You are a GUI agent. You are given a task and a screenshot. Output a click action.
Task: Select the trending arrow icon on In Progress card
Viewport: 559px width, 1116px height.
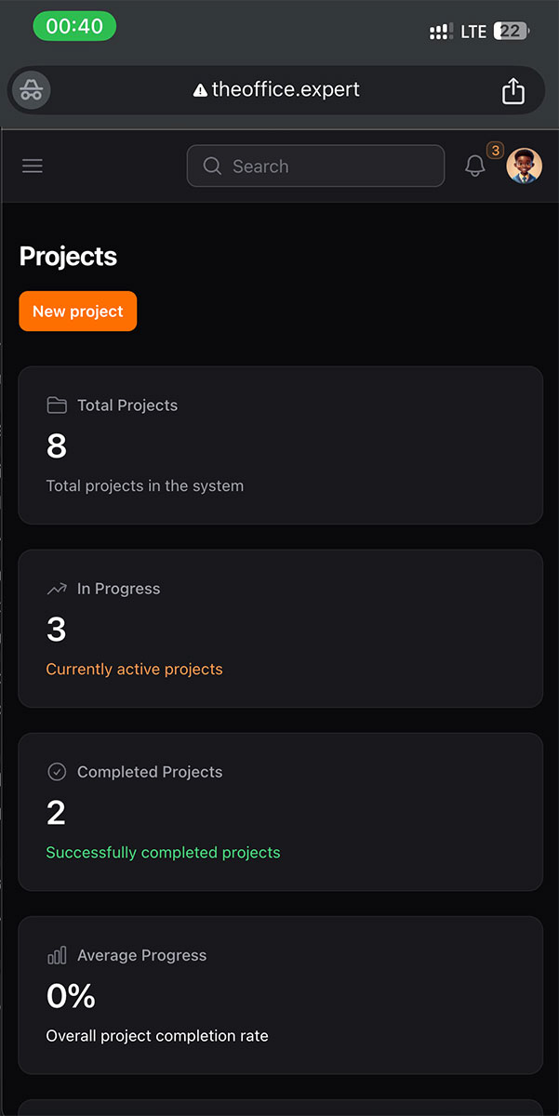[x=57, y=588]
